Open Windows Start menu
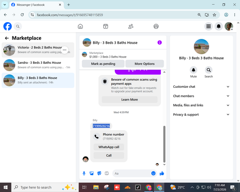Viewport: 240px width, 192px height. pos(6,187)
